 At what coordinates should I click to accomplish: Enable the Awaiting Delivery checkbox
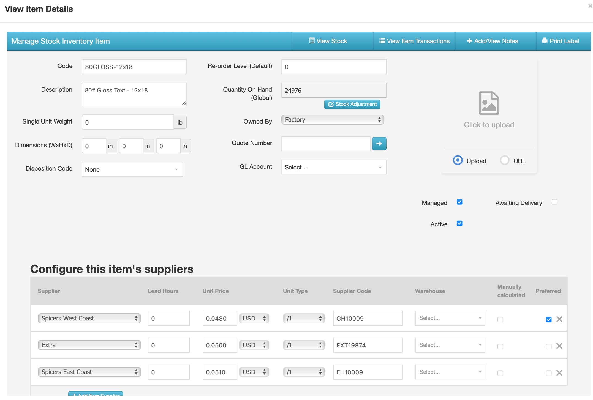pos(554,202)
